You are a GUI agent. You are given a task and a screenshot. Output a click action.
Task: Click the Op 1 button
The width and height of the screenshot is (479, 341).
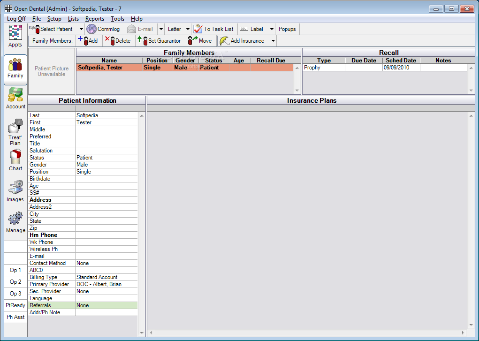(x=15, y=270)
